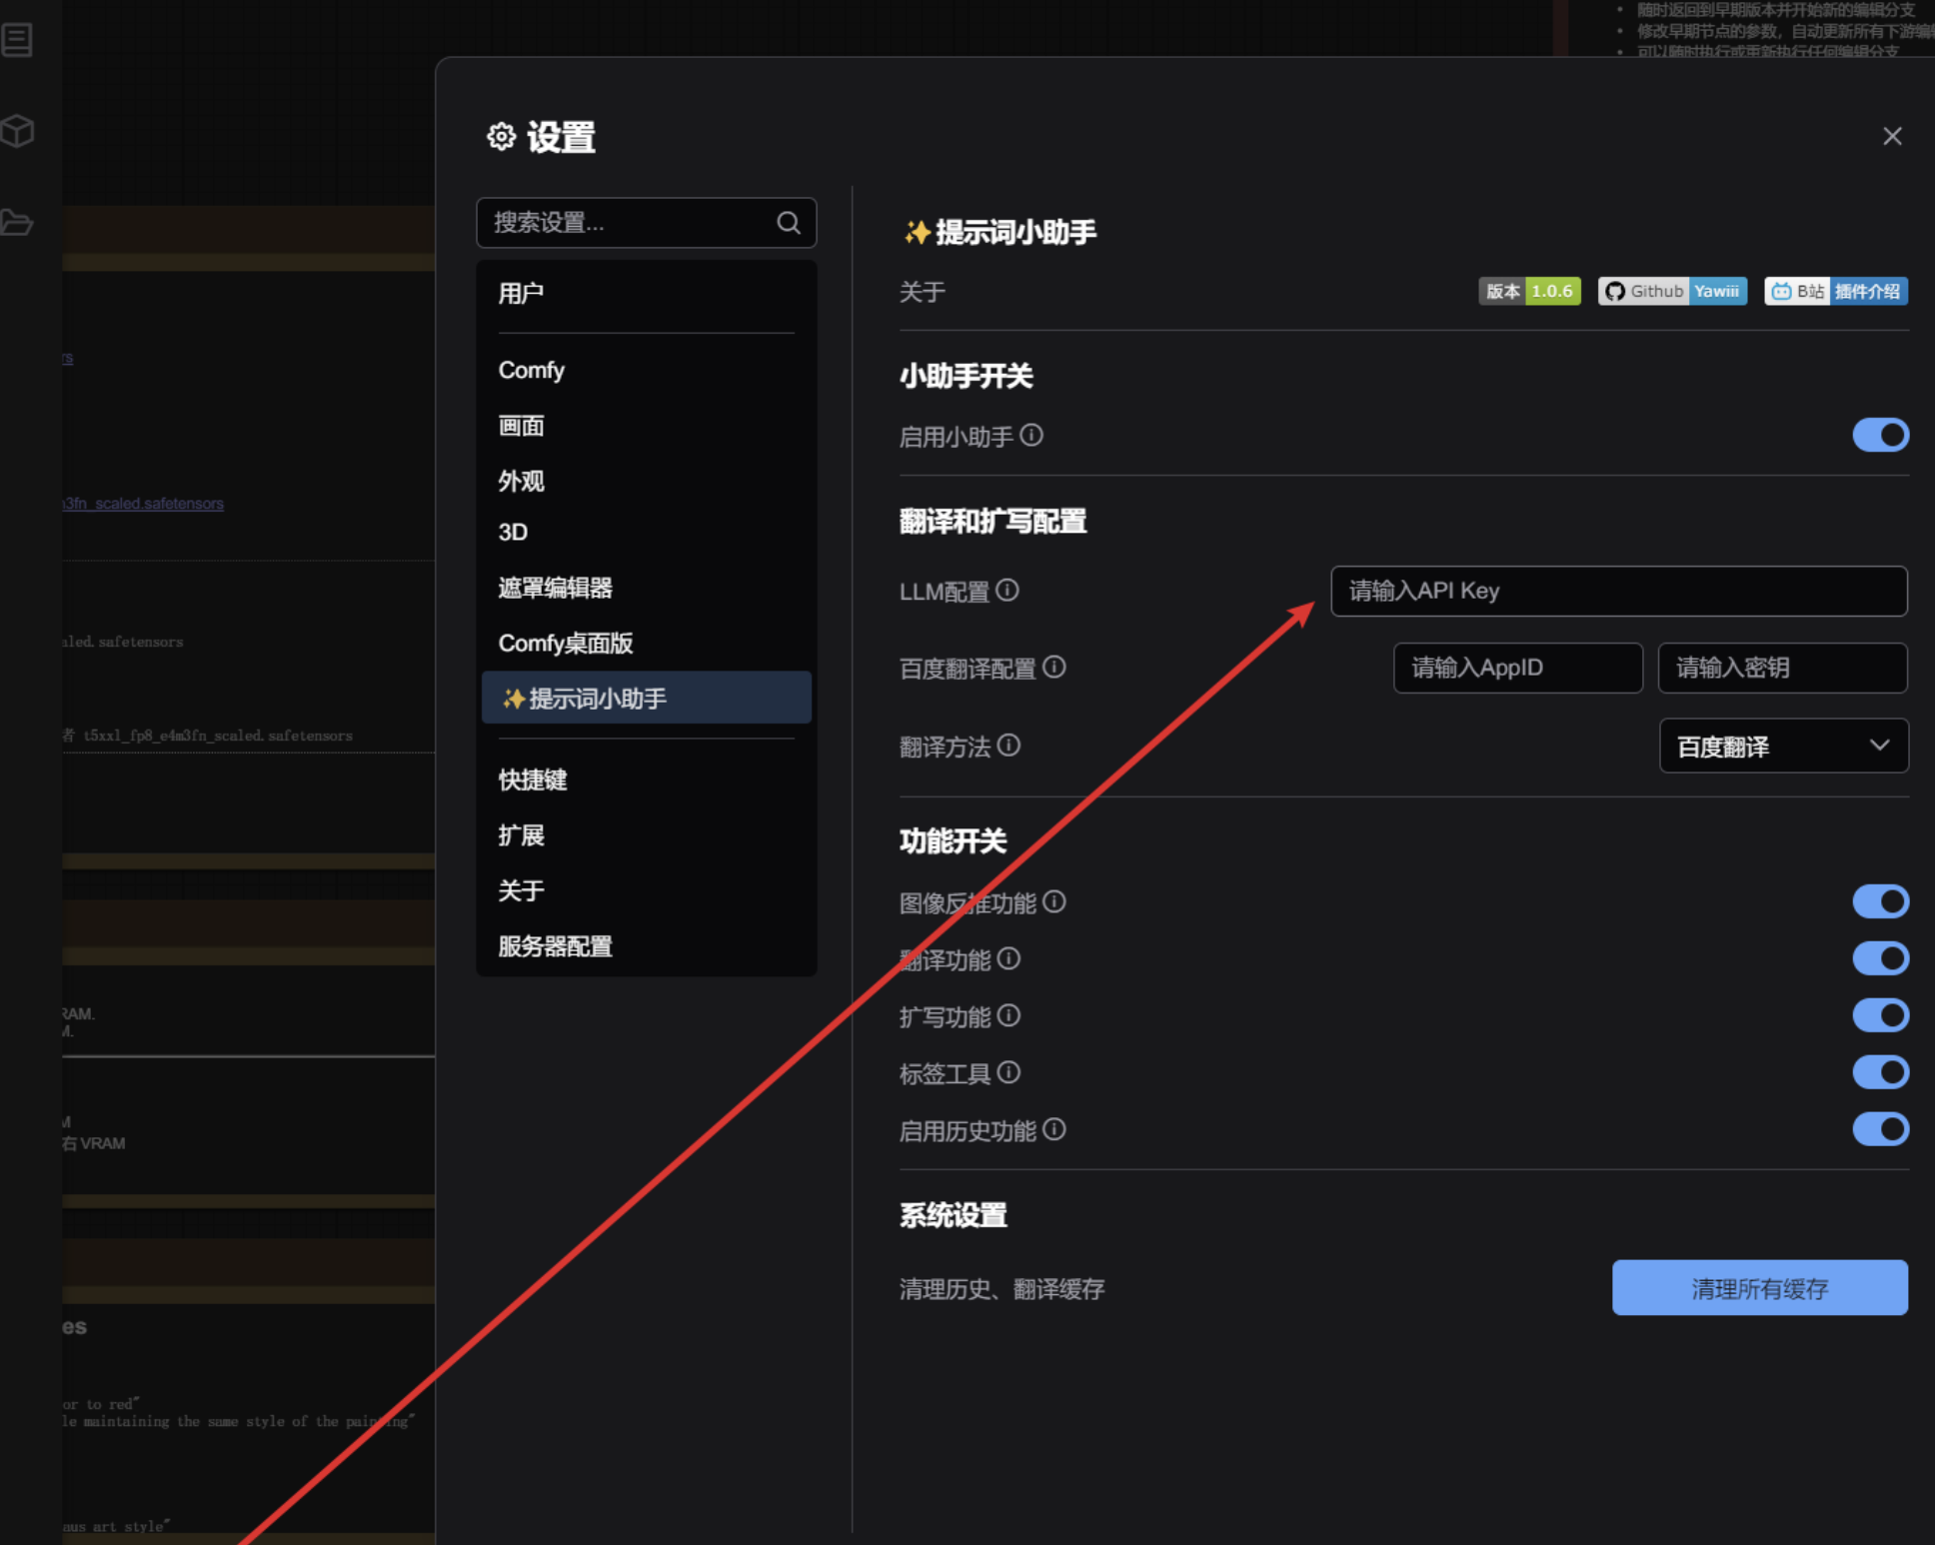Open the 翻译方法 dropdown showing 百度翻译
Viewport: 1935px width, 1545px height.
pyautogui.click(x=1783, y=746)
